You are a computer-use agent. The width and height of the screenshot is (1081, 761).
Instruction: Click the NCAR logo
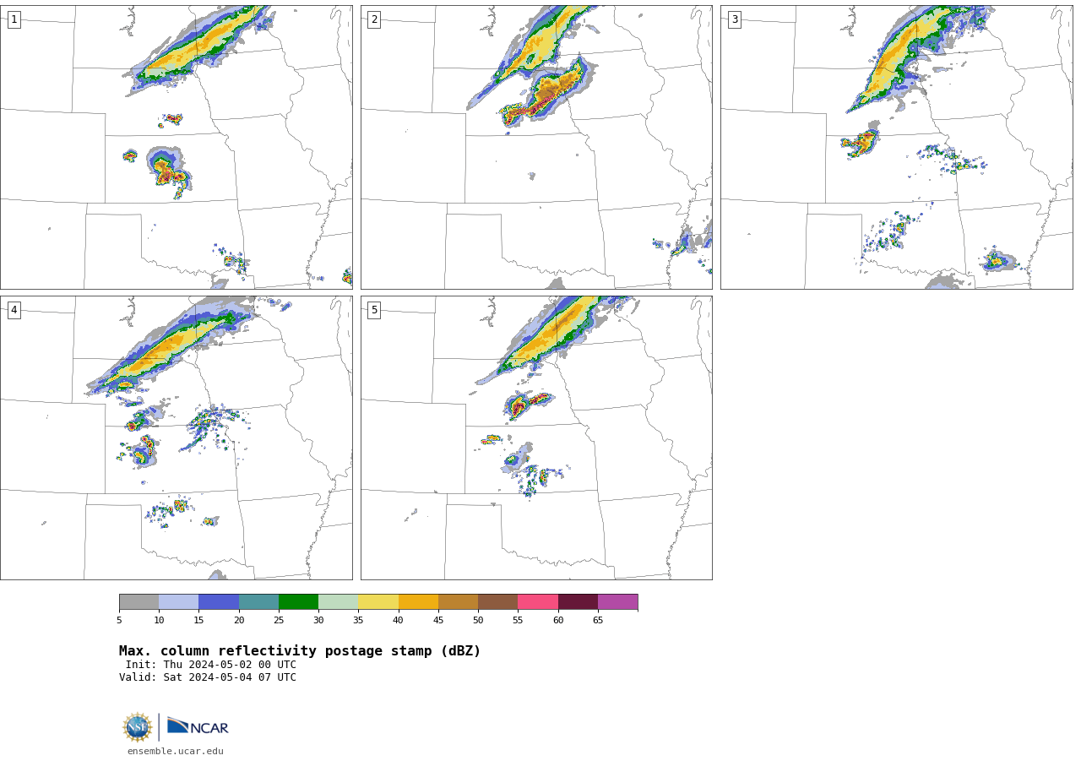pyautogui.click(x=198, y=726)
